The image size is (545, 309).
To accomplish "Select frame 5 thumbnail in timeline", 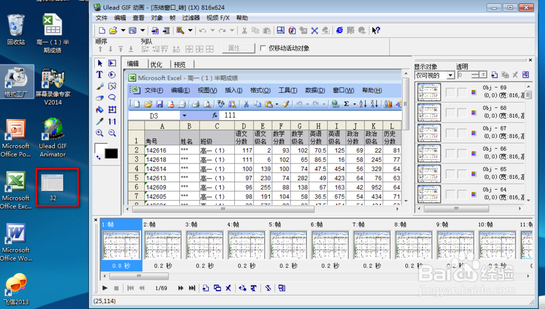I will (x=288, y=245).
